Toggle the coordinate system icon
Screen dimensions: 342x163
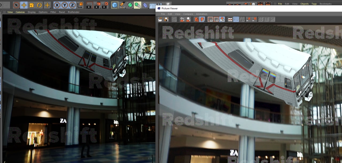pyautogui.click(x=80, y=5)
